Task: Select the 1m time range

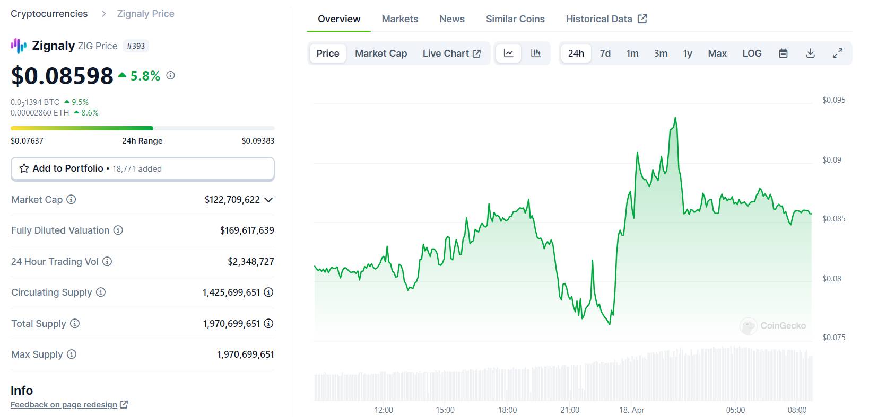Action: [x=632, y=53]
